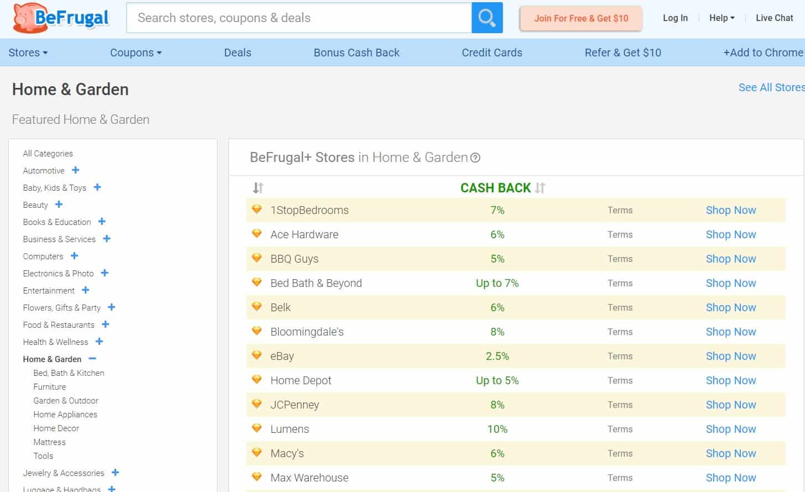Expand Electronics & Photo plus icon
The height and width of the screenshot is (492, 805).
click(105, 273)
